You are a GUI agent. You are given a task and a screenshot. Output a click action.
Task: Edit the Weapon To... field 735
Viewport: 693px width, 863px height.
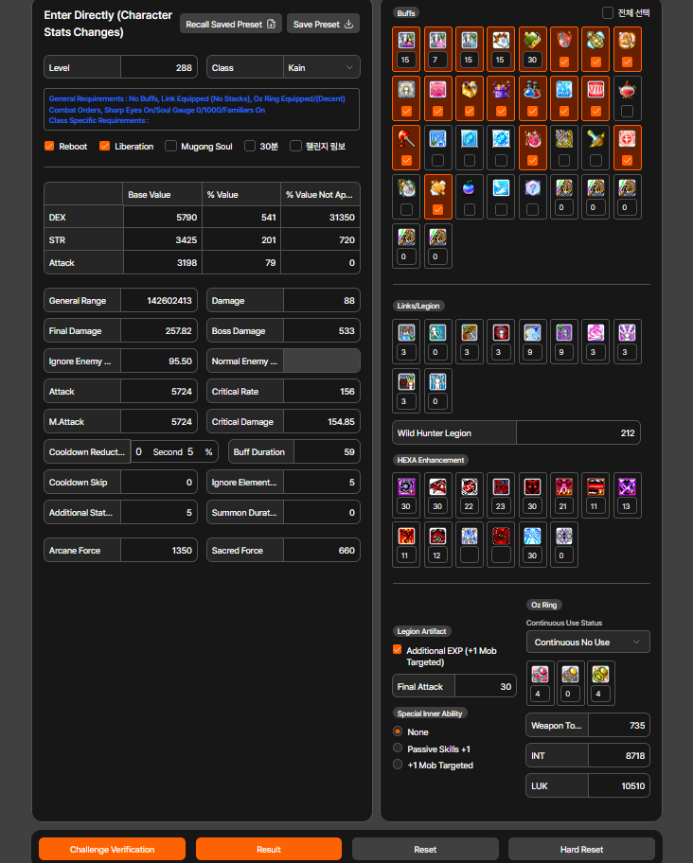point(619,725)
